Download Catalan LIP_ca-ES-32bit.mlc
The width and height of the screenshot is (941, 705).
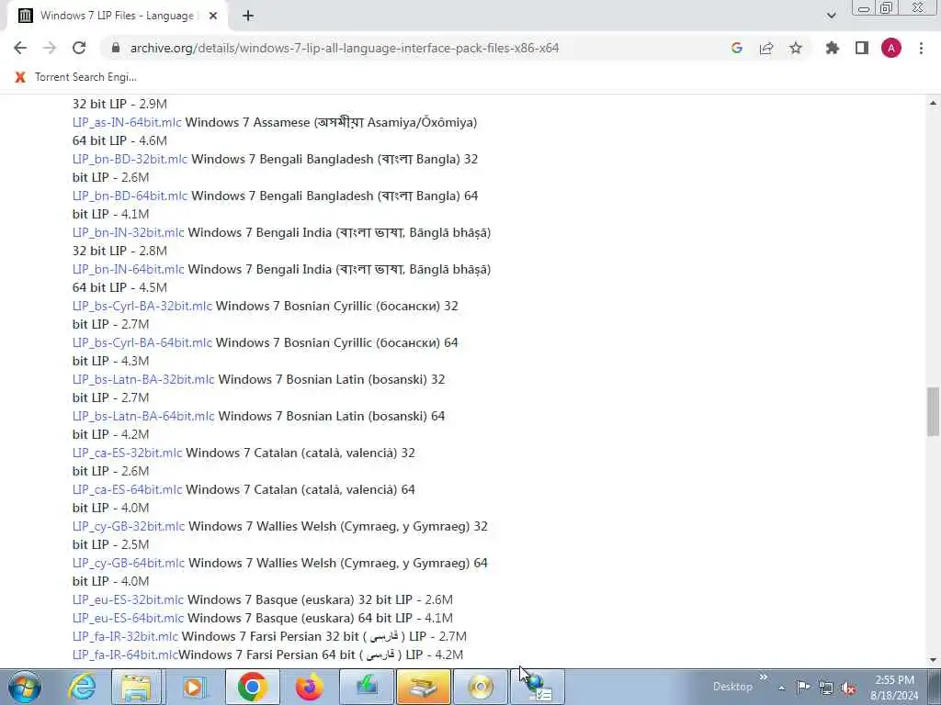coord(127,453)
